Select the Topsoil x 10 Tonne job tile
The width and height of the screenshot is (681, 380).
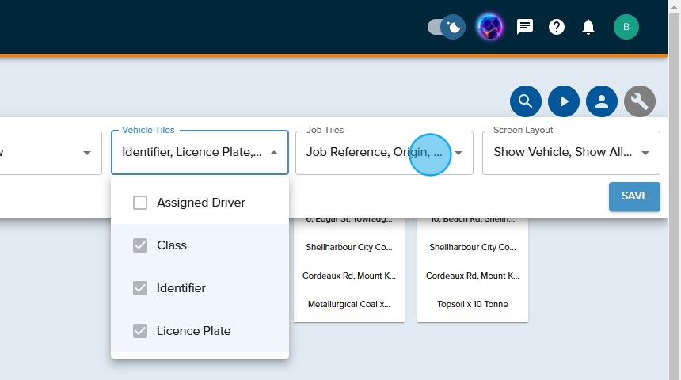point(473,304)
